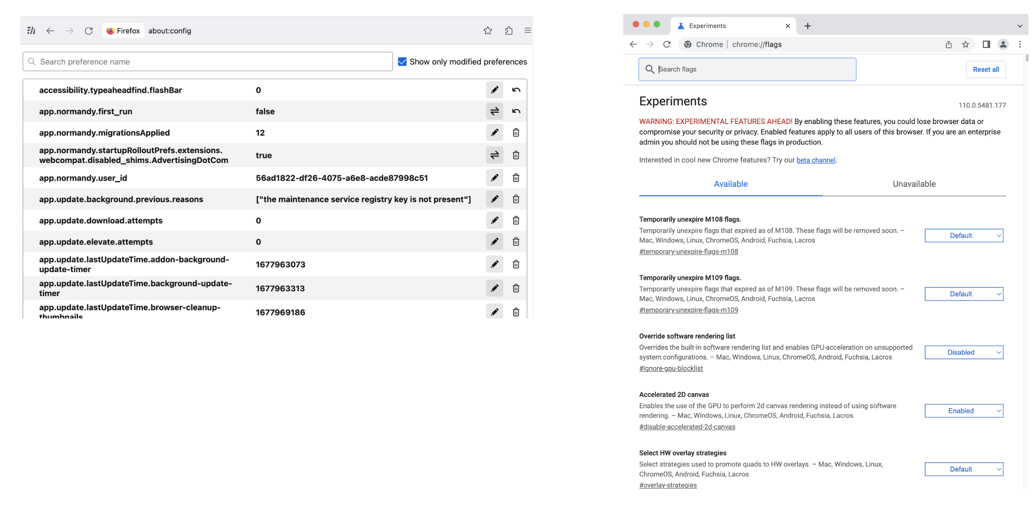Select the Chrome version 110.0.5481.177 text
The height and width of the screenshot is (511, 1033).
coord(982,105)
